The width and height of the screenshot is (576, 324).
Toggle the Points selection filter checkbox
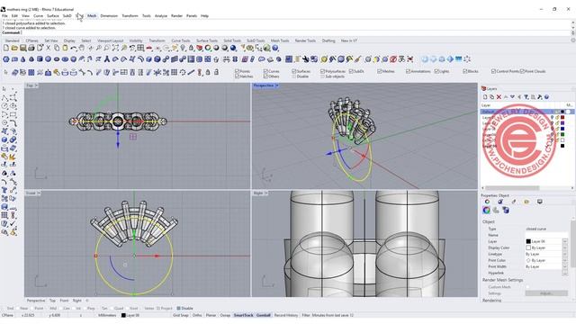pyautogui.click(x=237, y=71)
